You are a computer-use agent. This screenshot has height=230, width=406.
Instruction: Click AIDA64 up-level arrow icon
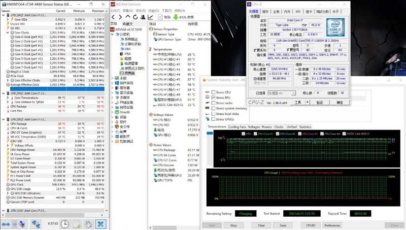click(128, 17)
